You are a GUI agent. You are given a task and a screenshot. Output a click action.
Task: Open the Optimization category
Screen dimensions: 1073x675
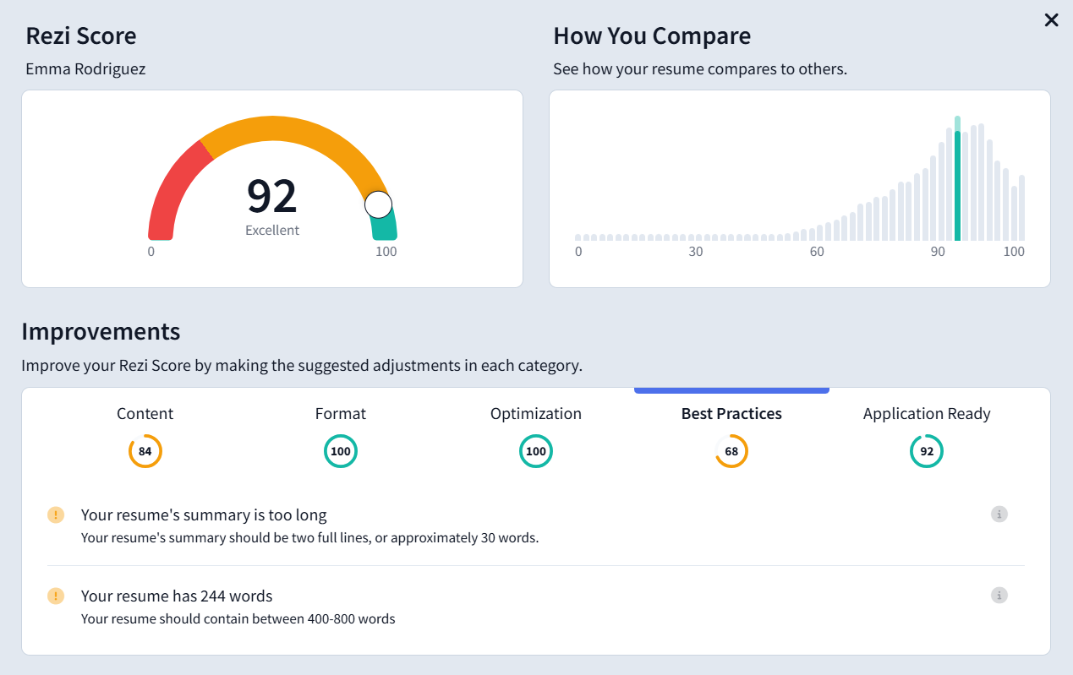[x=536, y=413]
